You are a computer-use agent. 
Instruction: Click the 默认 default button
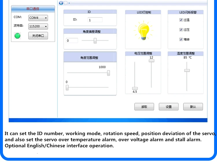click(x=193, y=107)
